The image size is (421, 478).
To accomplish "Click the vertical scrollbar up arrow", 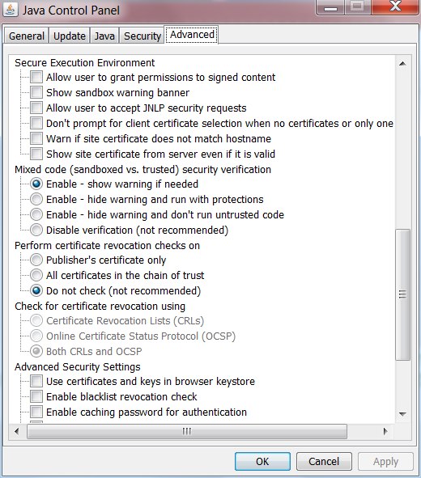I will coord(402,63).
